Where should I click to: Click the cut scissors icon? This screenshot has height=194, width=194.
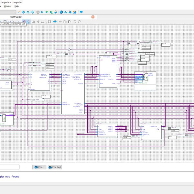pyautogui.click(x=60, y=22)
